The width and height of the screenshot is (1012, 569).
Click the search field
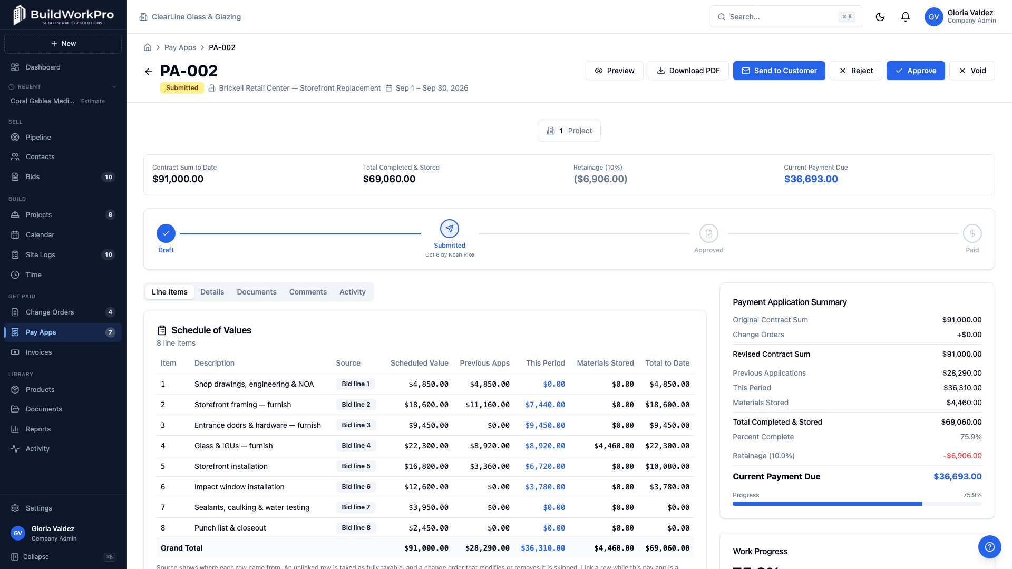pyautogui.click(x=786, y=17)
